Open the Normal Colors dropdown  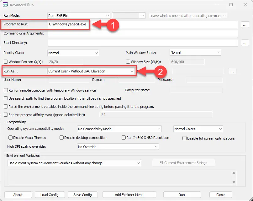198,129
